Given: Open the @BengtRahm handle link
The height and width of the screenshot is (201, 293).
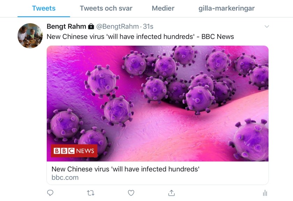Looking at the screenshot, I should click(117, 26).
